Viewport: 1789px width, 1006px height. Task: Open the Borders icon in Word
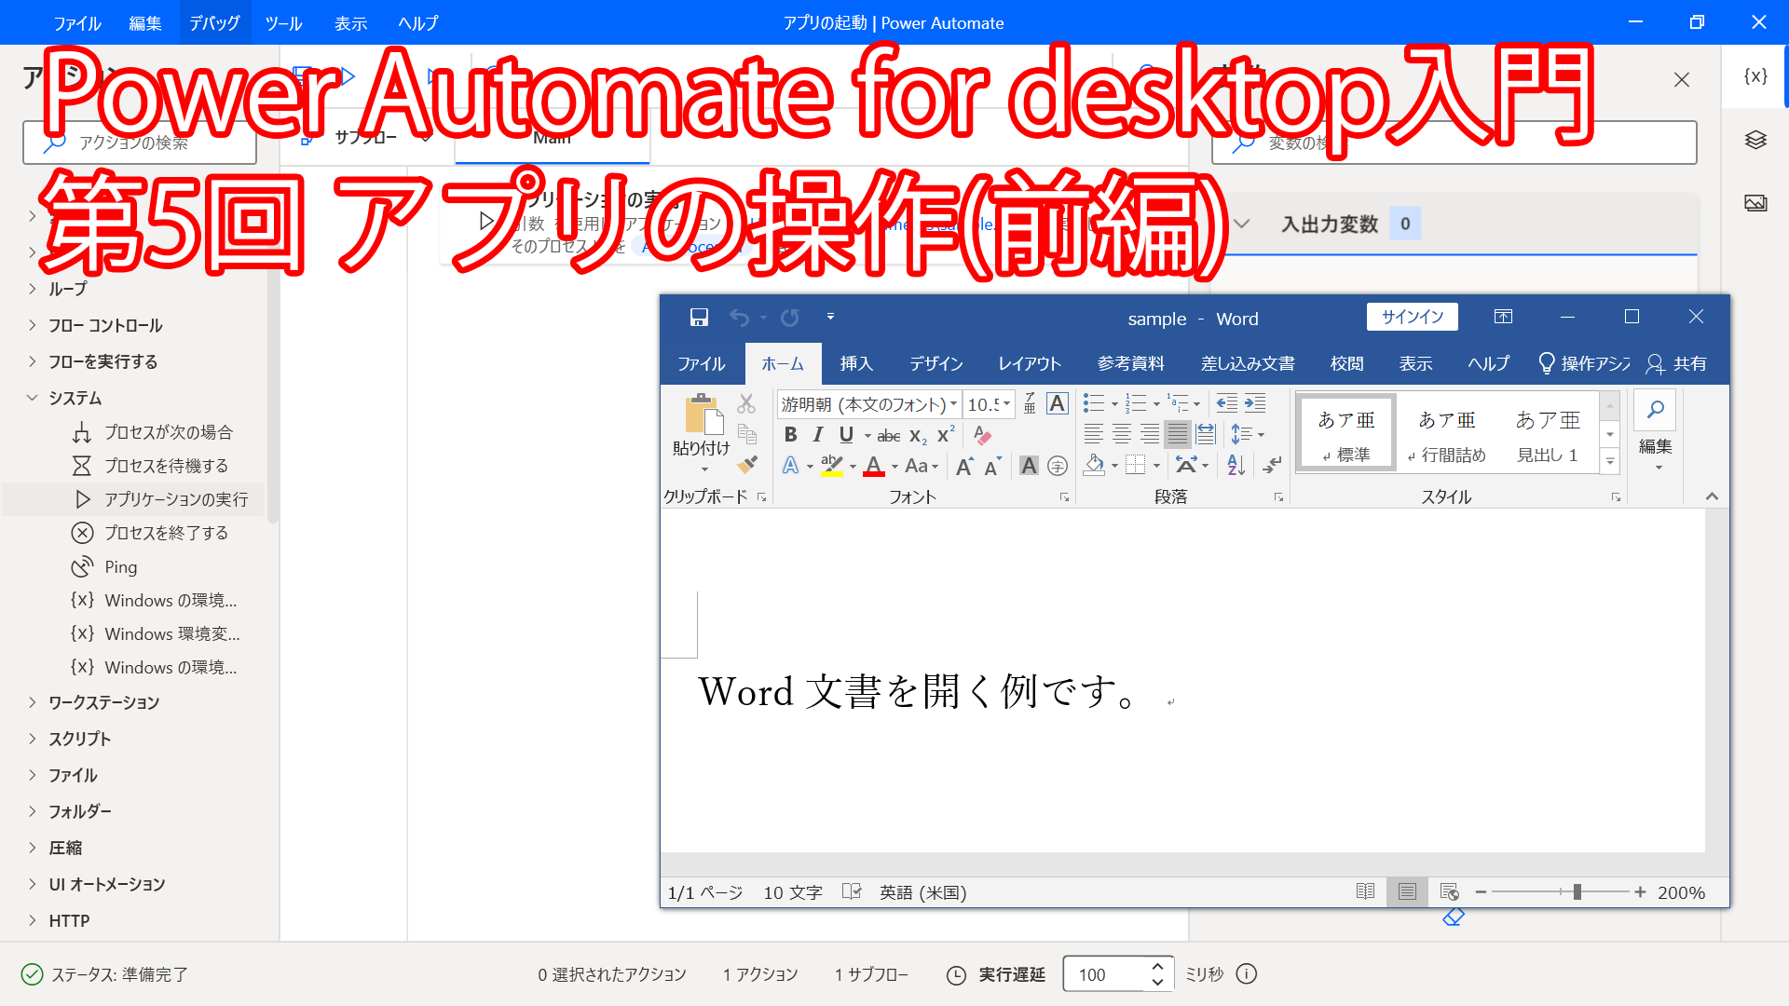tap(1135, 465)
